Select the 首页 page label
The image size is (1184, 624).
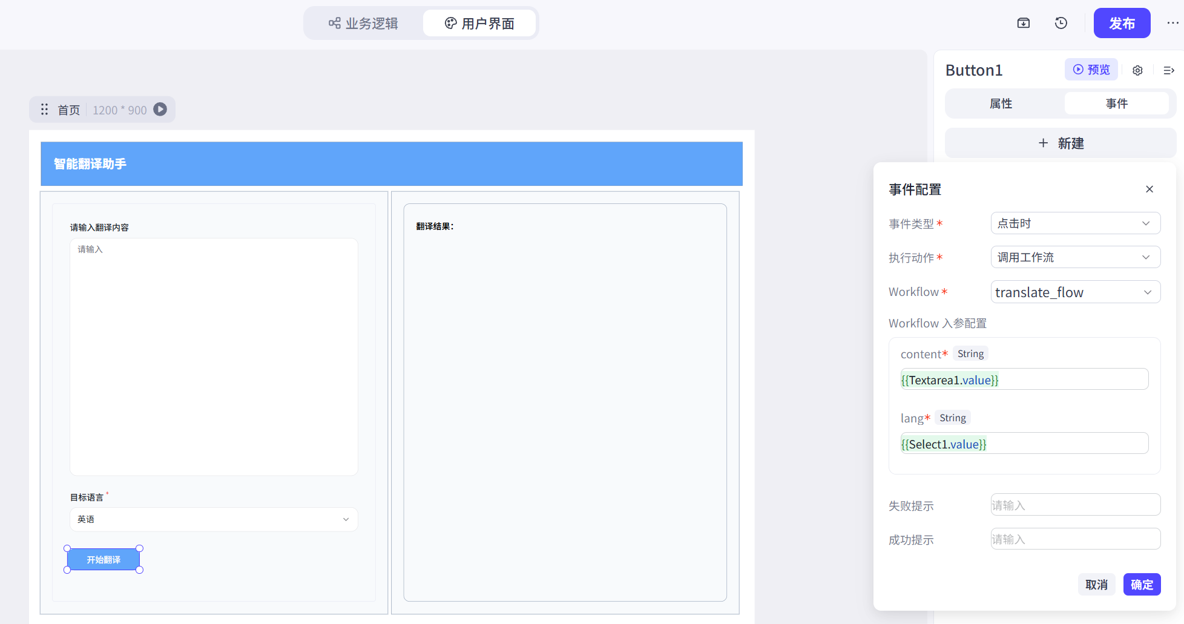(x=68, y=110)
